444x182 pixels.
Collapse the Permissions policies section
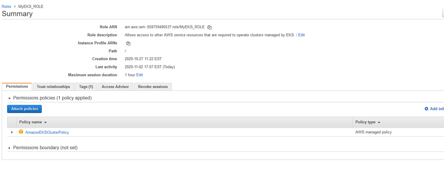click(10, 98)
